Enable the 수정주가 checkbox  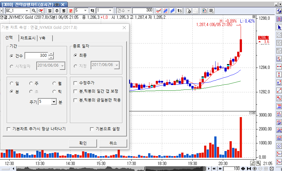[x=75, y=83]
